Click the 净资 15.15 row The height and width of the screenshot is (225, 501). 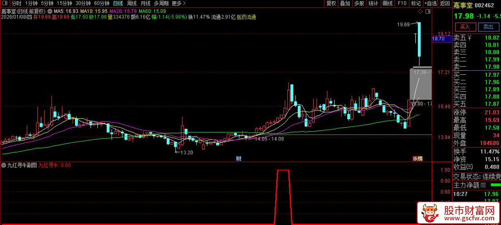pos(477,159)
